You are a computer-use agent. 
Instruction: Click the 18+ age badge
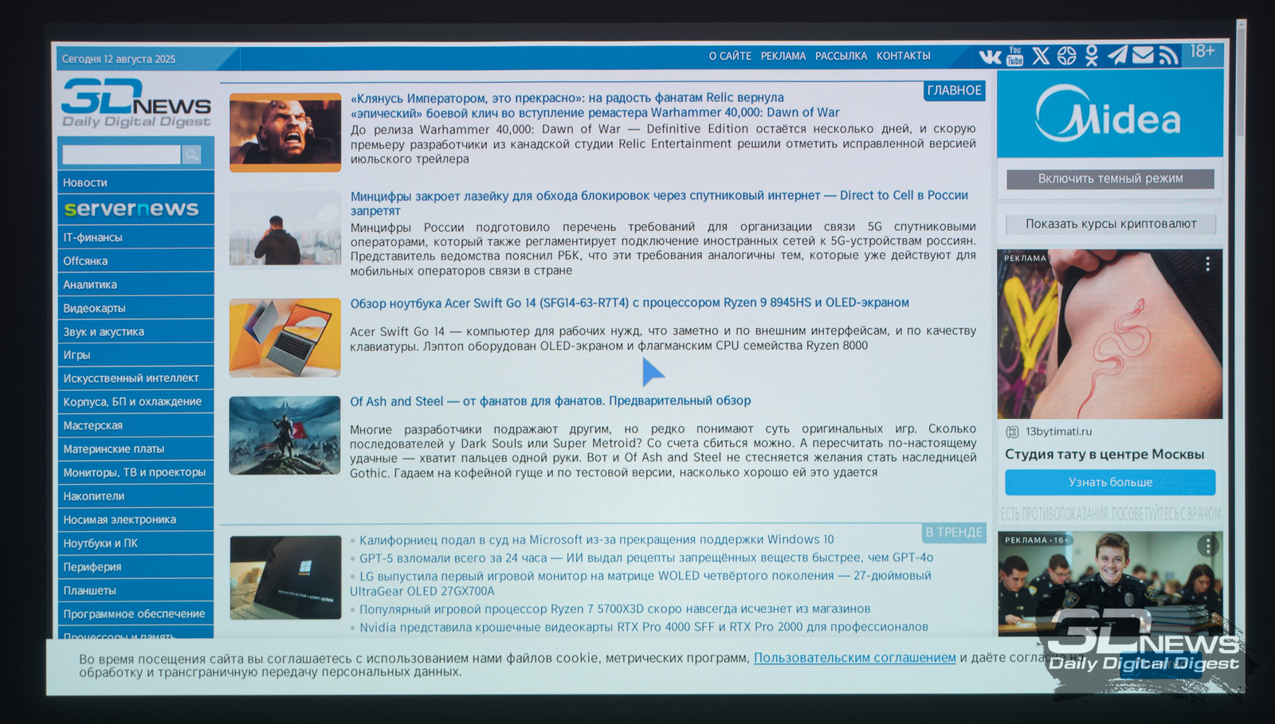click(x=1202, y=52)
